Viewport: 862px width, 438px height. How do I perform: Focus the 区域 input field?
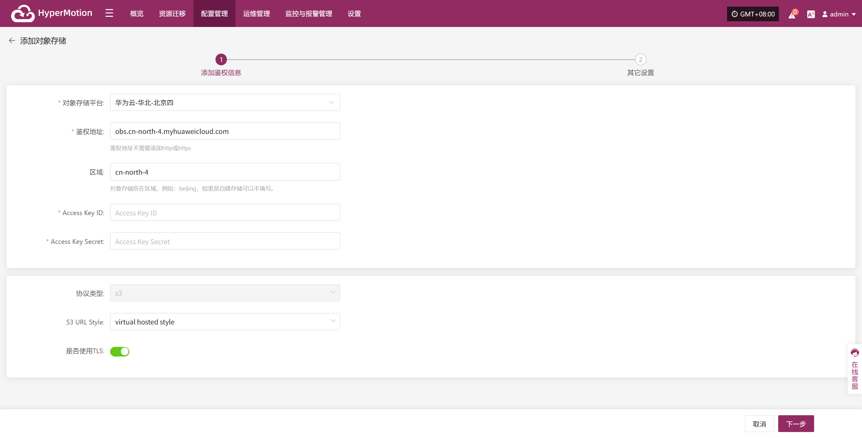point(225,172)
